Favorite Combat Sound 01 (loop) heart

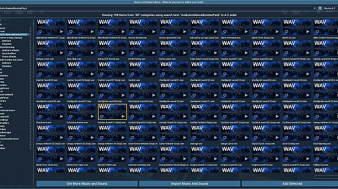[x=102, y=117]
